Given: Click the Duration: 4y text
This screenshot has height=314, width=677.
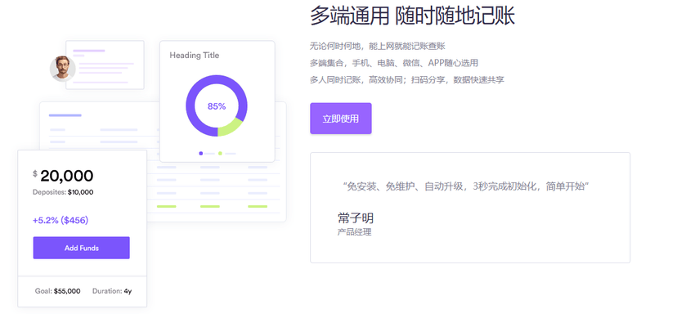Looking at the screenshot, I should click(x=112, y=291).
